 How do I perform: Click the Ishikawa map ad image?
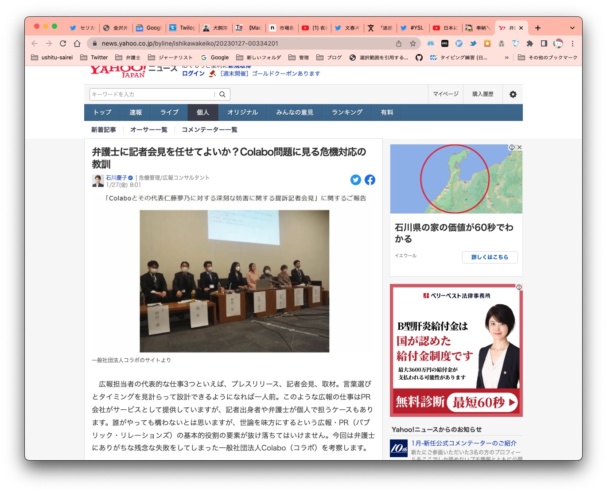tap(456, 179)
